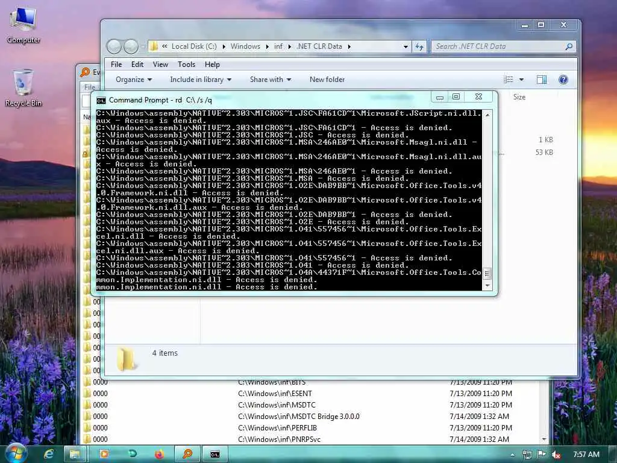Click folder icon of C:\Windows\inf\MSDTC row
The width and height of the screenshot is (617, 463).
[x=87, y=405]
